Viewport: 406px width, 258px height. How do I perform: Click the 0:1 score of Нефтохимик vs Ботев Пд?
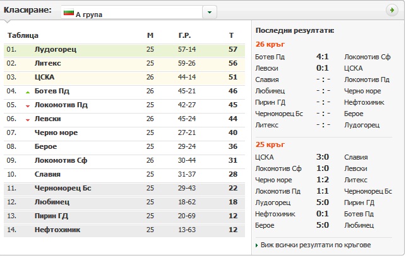point(323,214)
